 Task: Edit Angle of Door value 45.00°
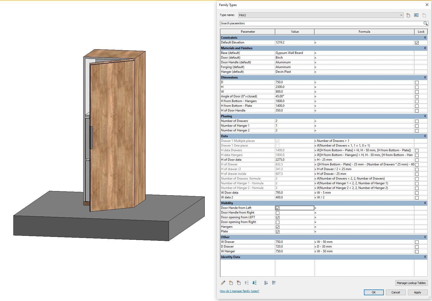pos(295,96)
